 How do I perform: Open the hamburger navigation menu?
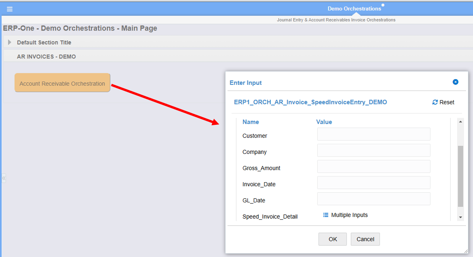click(10, 9)
